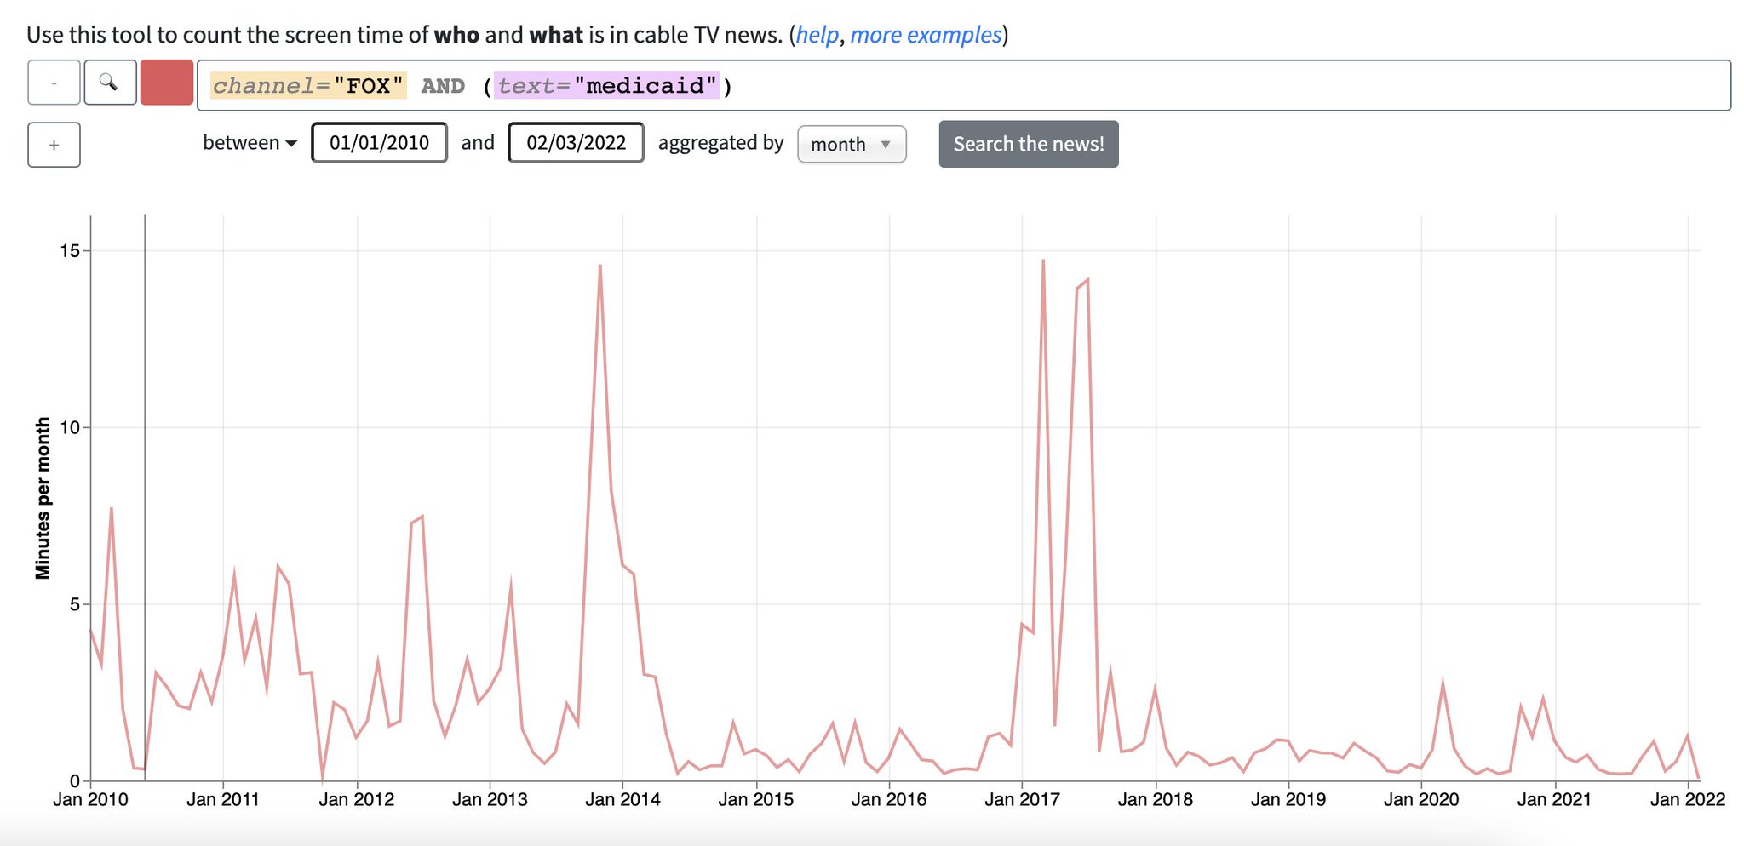Click the 'Jan 2011' x-axis label
Image resolution: width=1744 pixels, height=846 pixels.
[x=223, y=799]
